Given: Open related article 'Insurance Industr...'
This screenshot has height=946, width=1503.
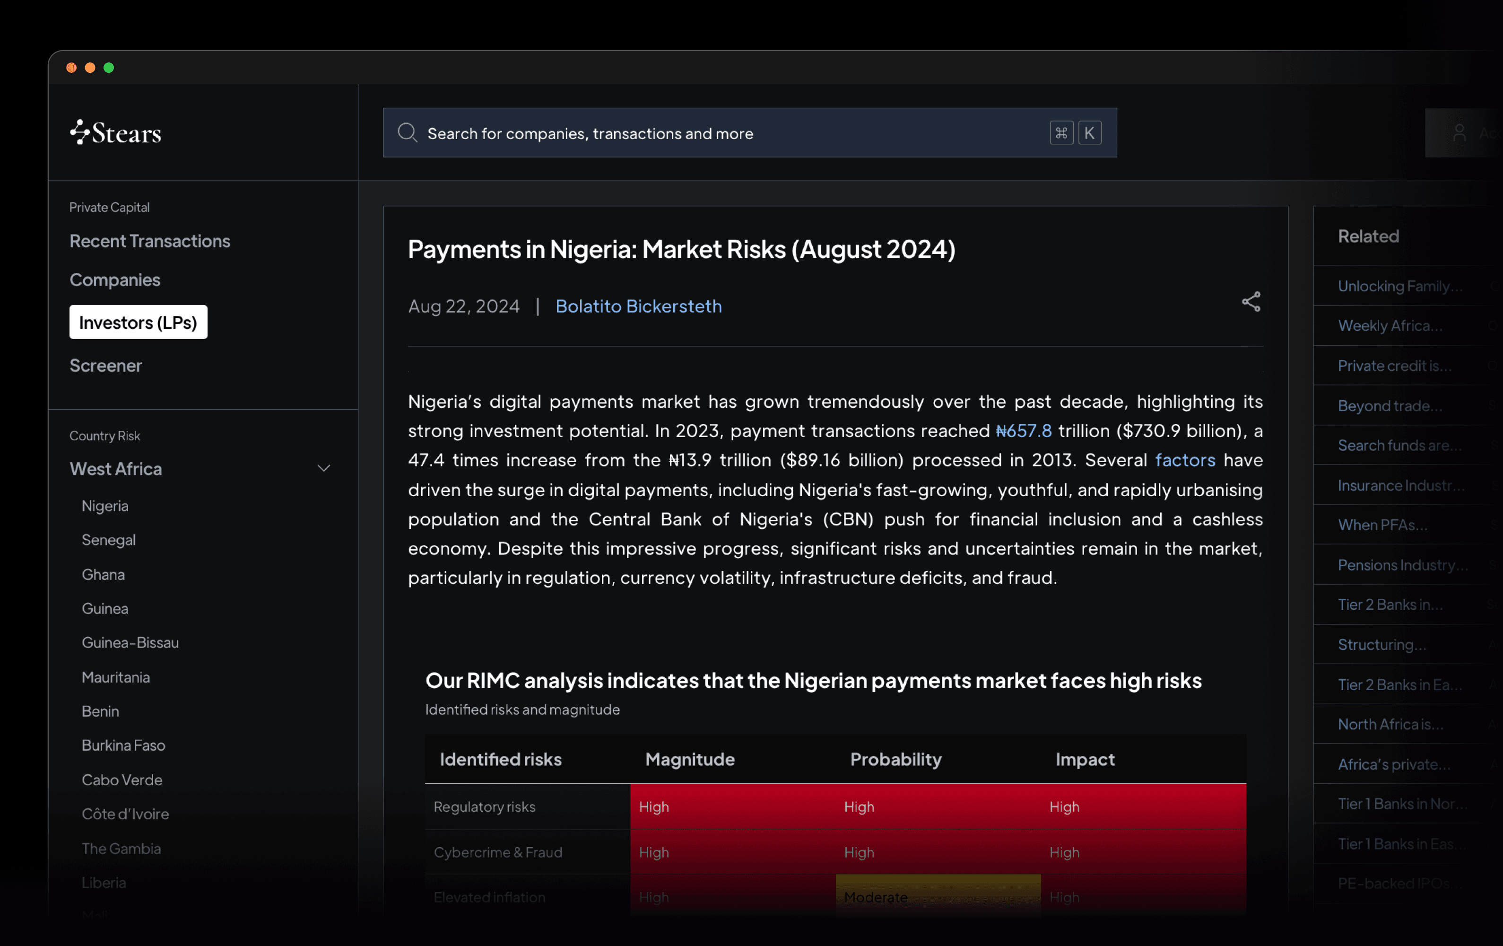Looking at the screenshot, I should (x=1401, y=485).
